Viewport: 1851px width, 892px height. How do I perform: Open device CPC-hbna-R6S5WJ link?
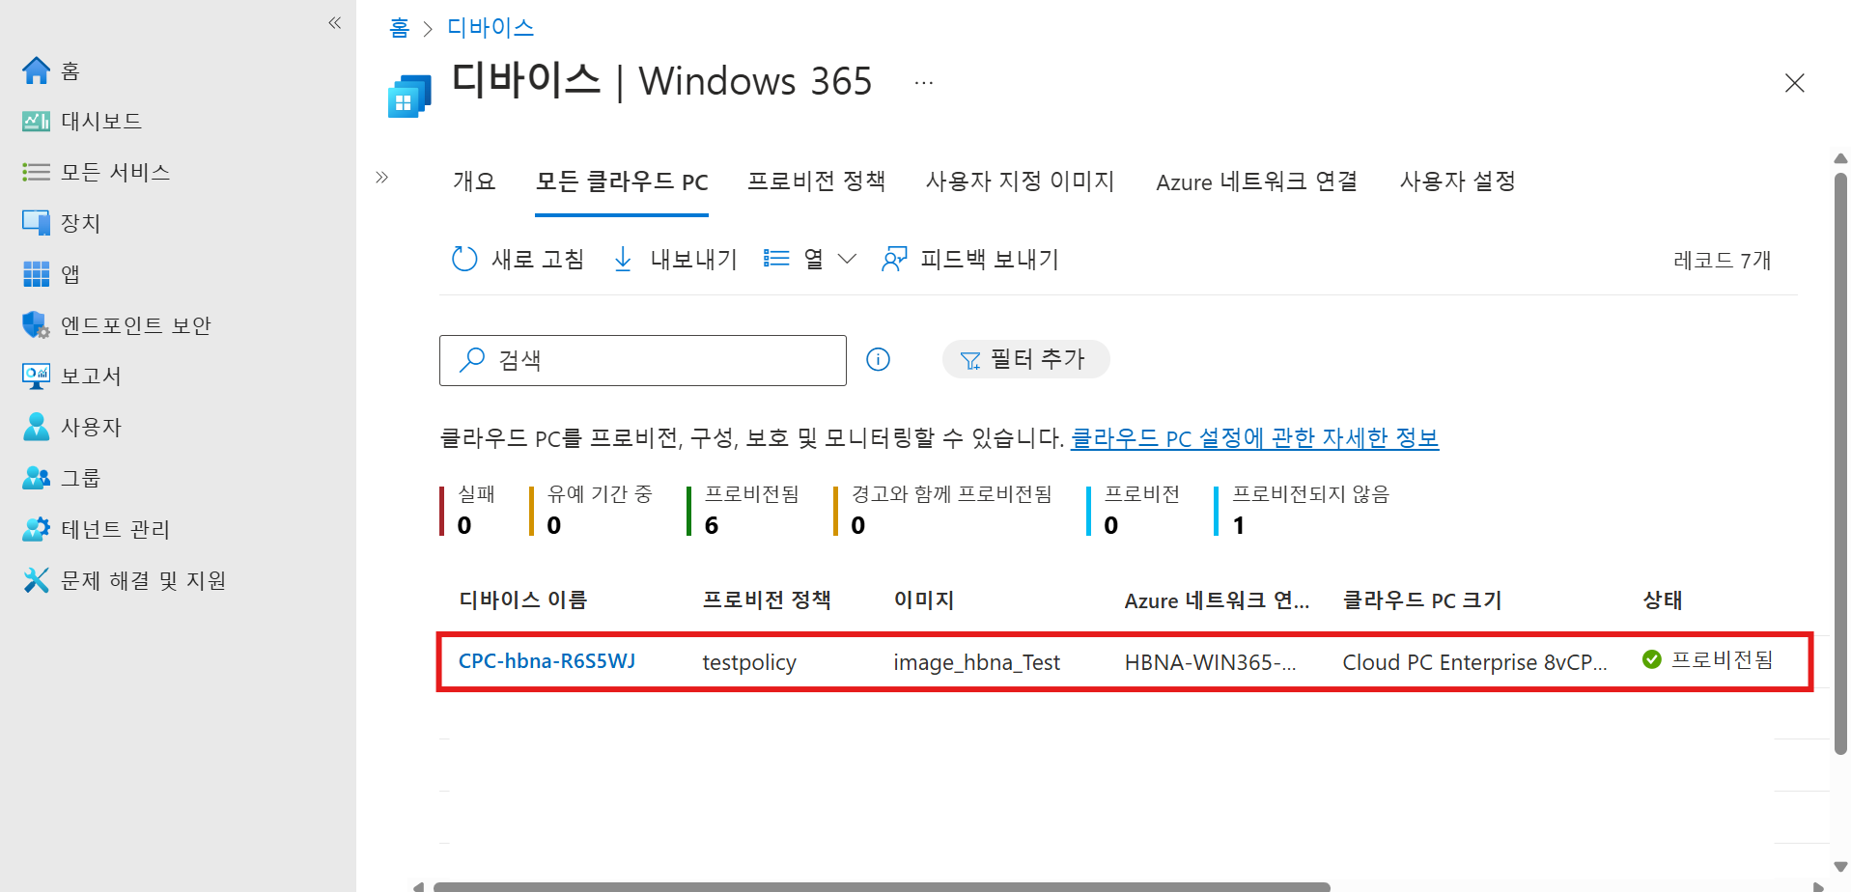pyautogui.click(x=547, y=661)
